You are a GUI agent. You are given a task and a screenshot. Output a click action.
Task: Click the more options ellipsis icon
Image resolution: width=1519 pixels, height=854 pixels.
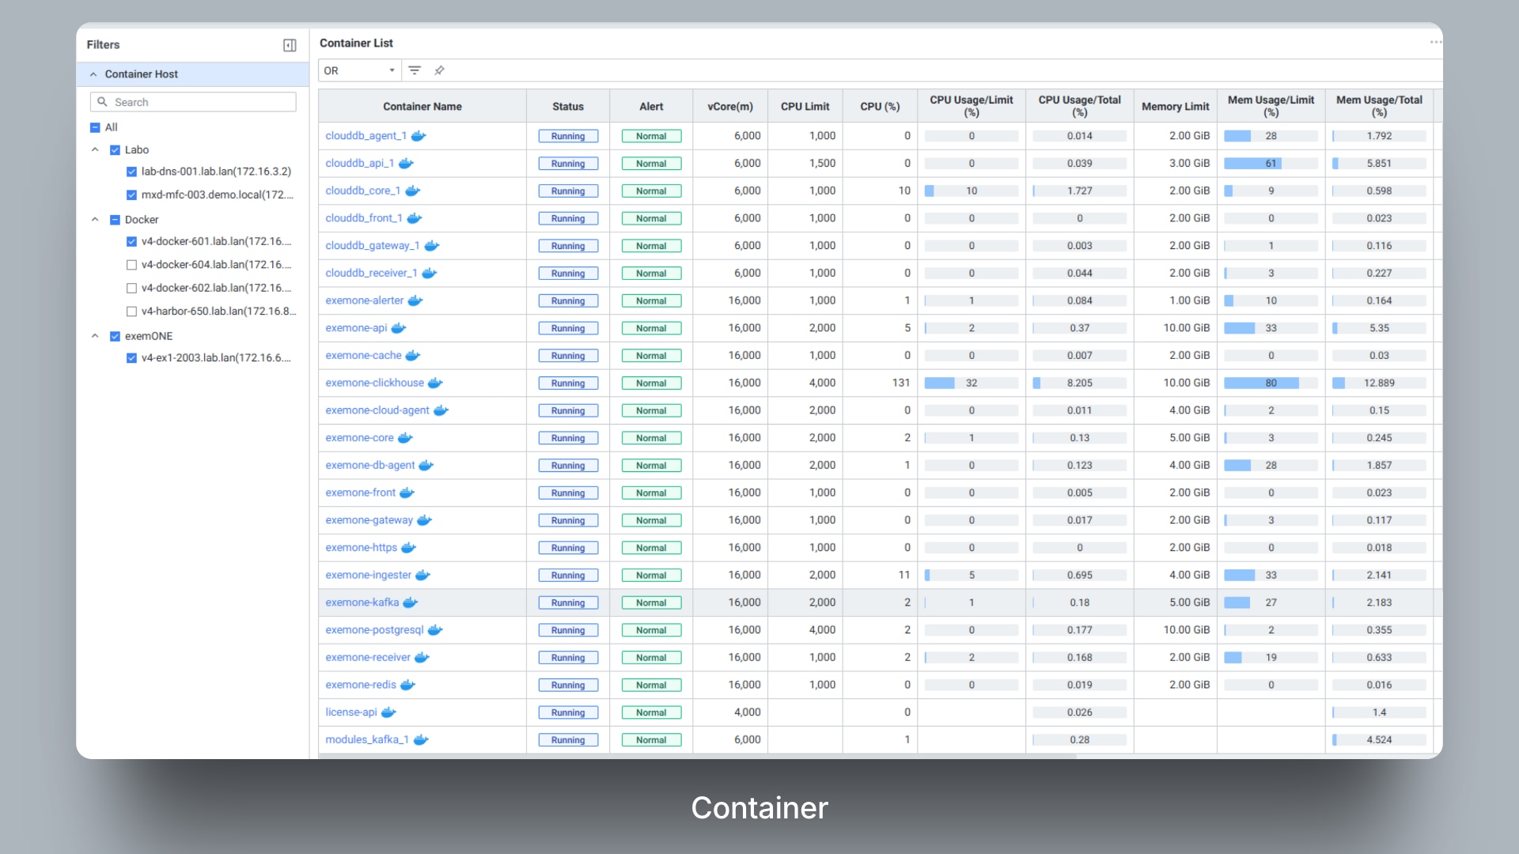pyautogui.click(x=1434, y=43)
